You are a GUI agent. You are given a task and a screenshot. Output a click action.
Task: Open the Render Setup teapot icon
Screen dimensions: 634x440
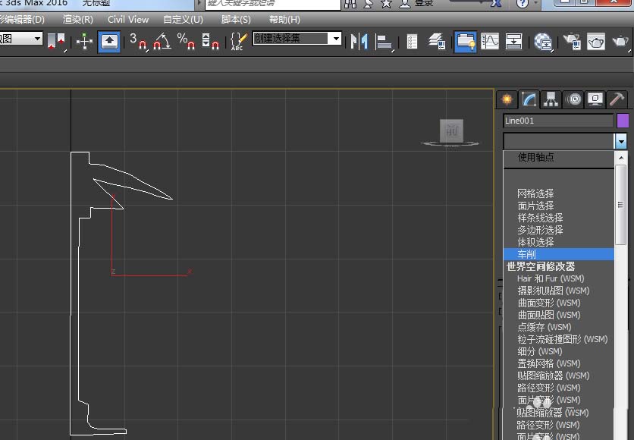[572, 42]
